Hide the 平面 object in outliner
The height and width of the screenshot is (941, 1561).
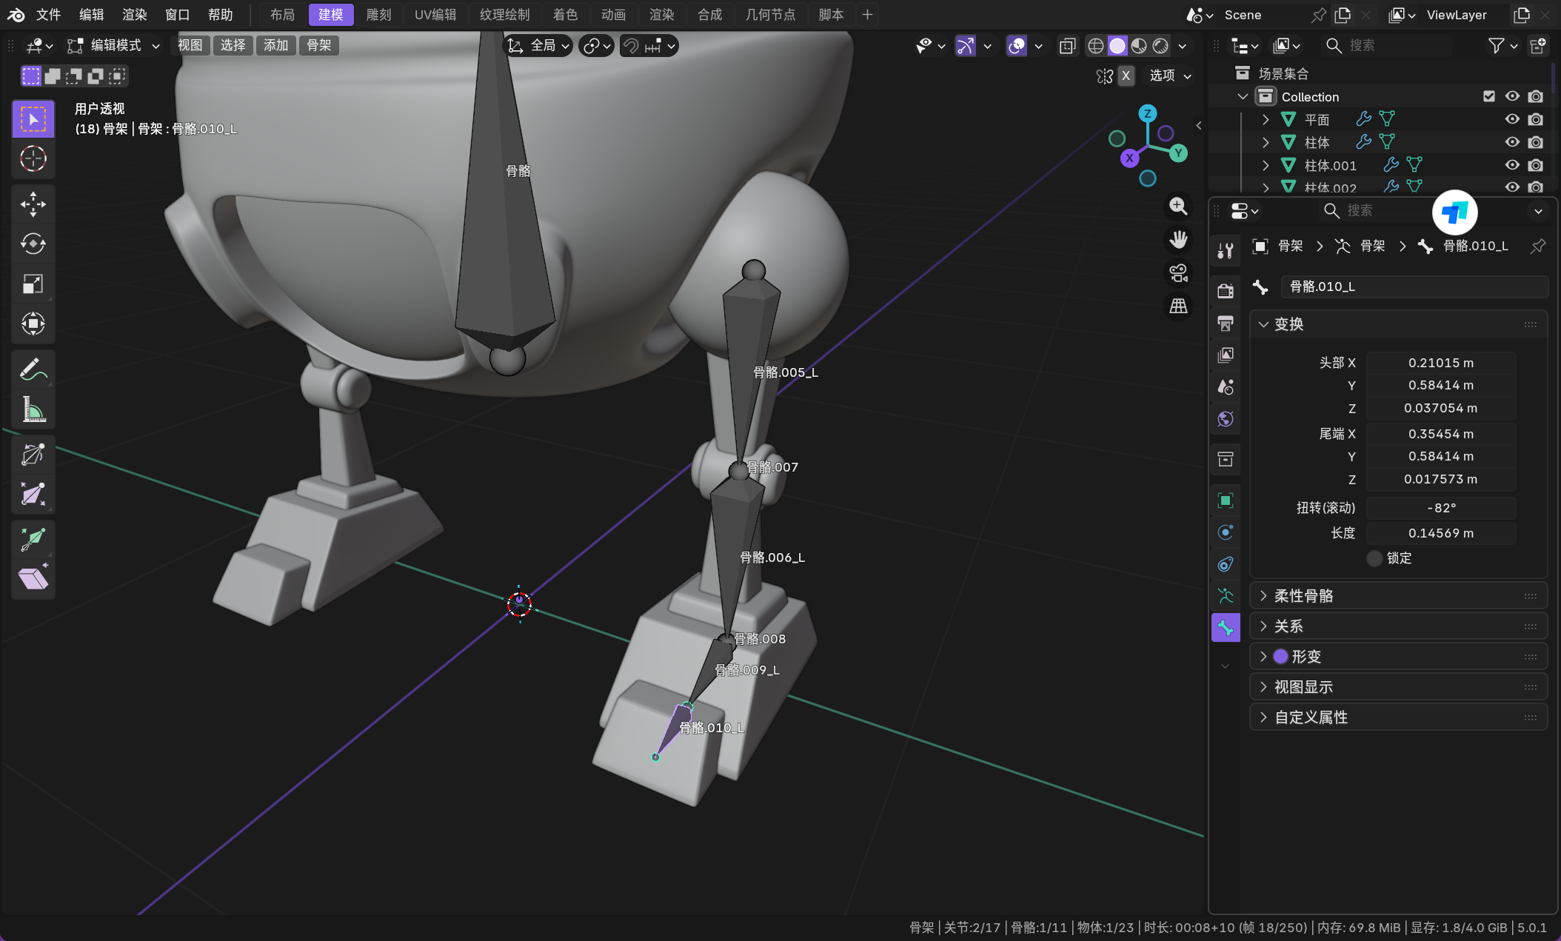pos(1512,119)
